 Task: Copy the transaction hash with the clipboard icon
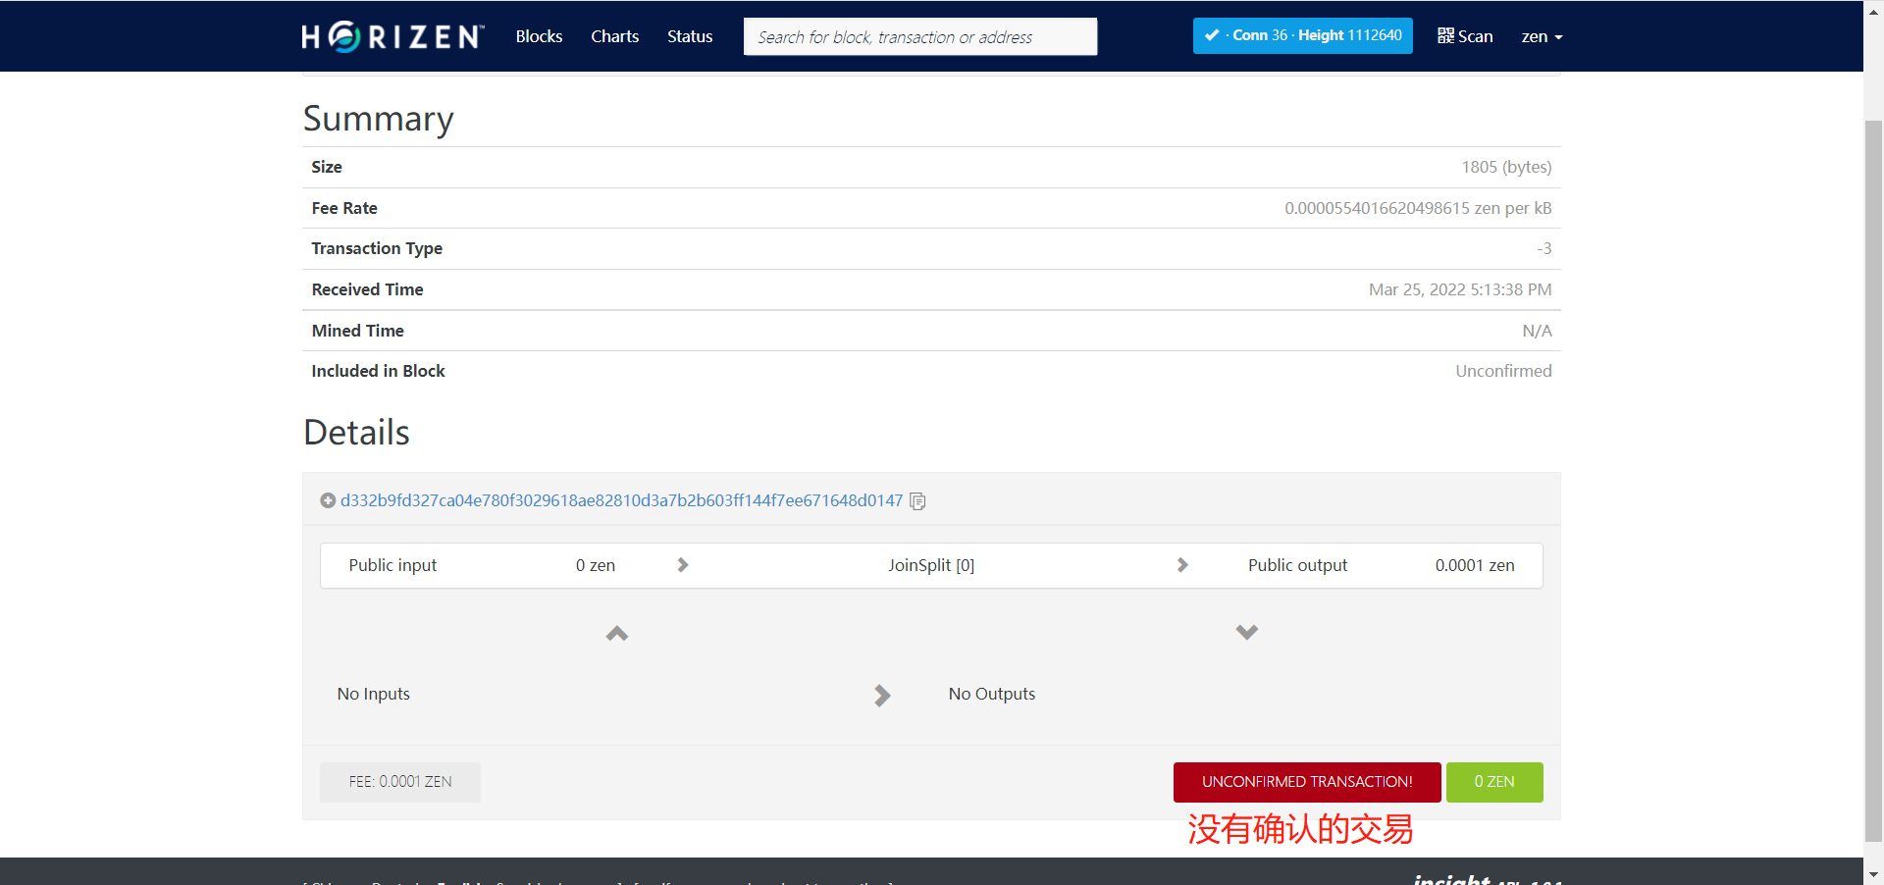tap(917, 501)
